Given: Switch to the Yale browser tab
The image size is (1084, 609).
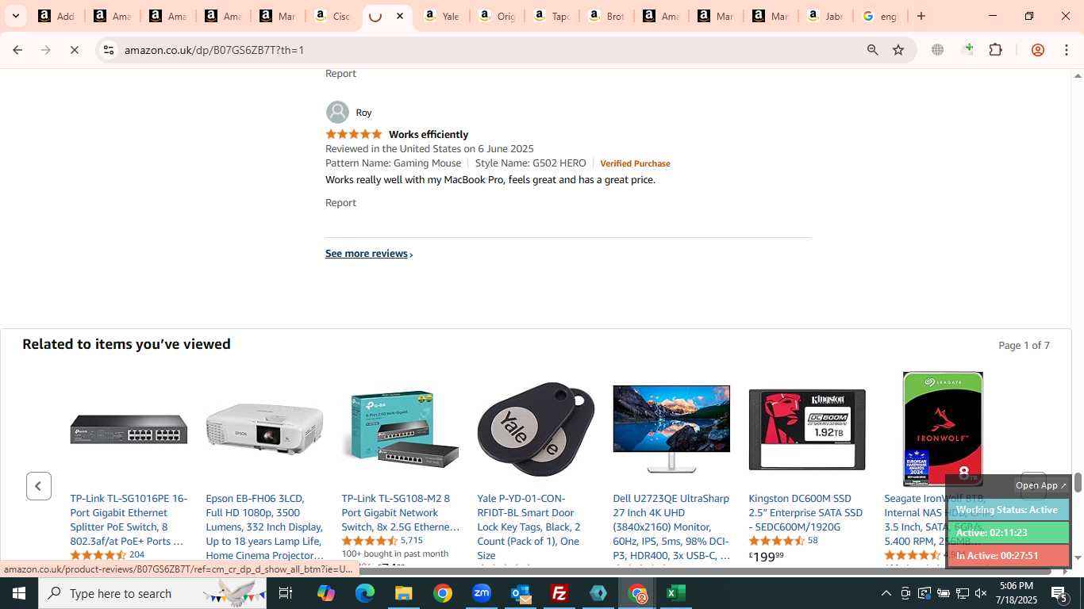Looking at the screenshot, I should pyautogui.click(x=442, y=16).
